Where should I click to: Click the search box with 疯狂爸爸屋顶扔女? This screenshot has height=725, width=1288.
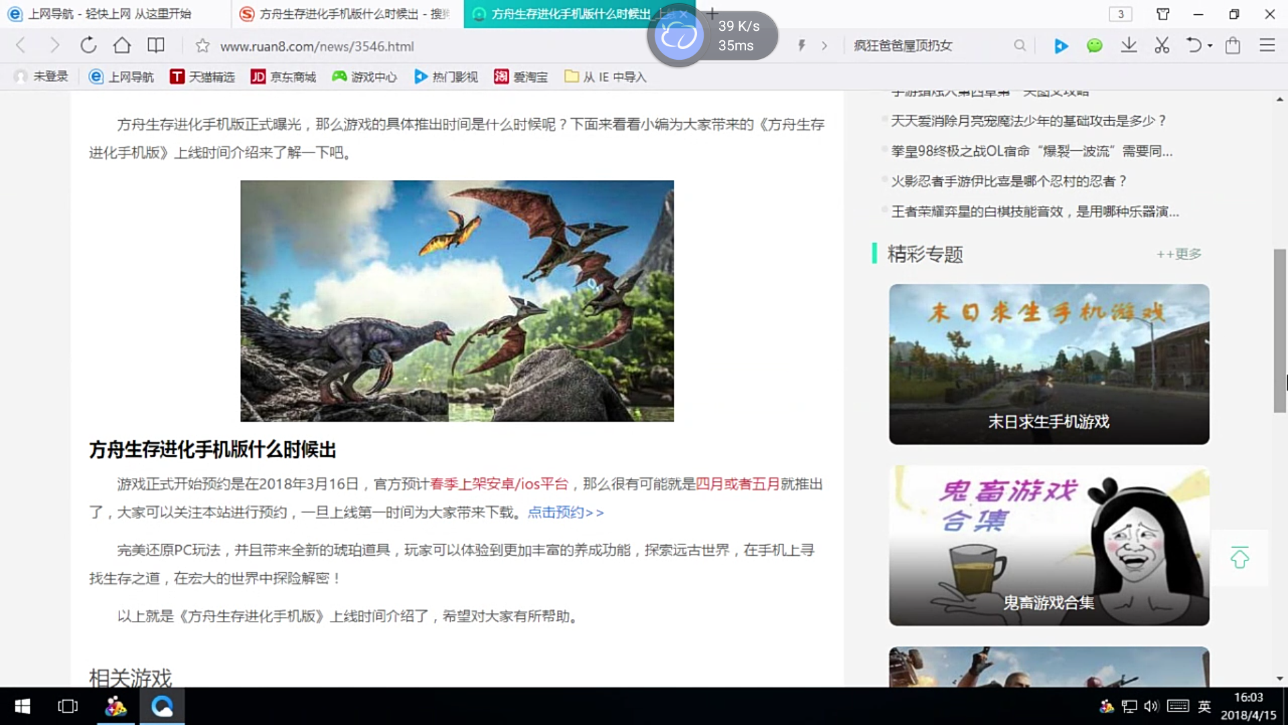(929, 46)
